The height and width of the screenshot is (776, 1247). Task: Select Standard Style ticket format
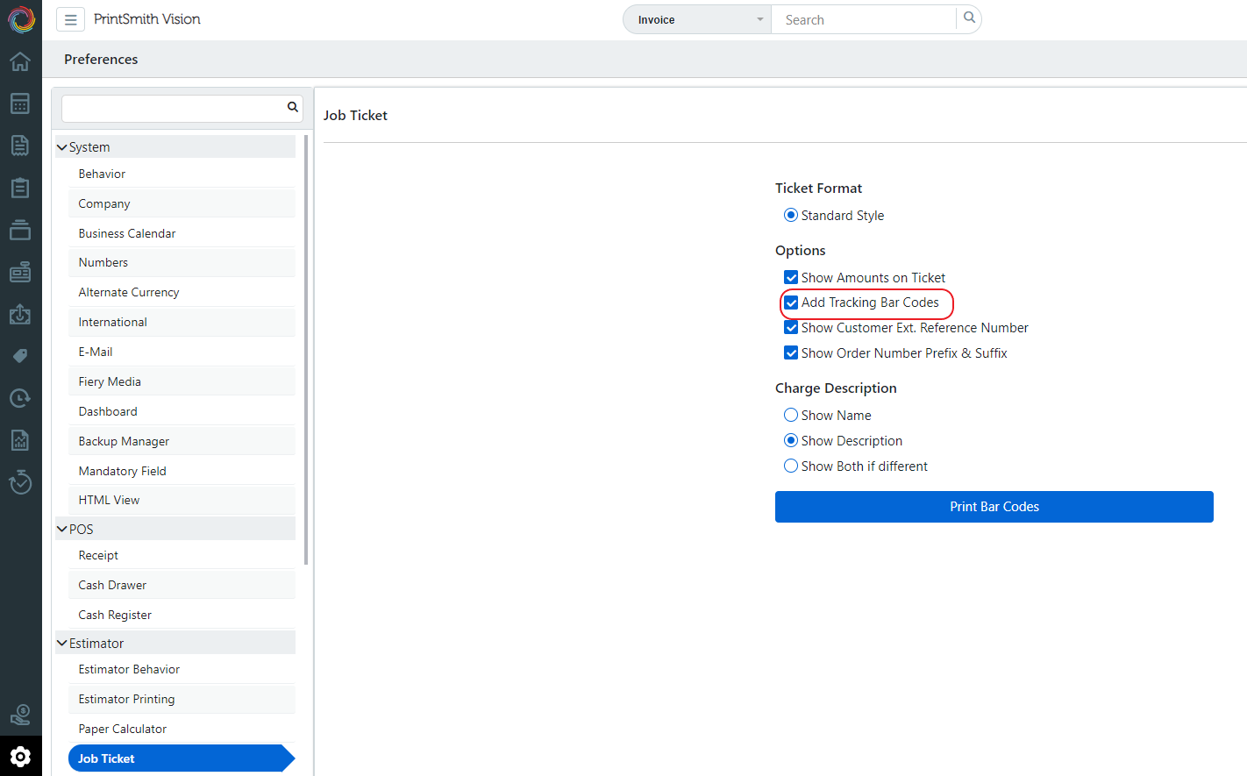(x=791, y=215)
